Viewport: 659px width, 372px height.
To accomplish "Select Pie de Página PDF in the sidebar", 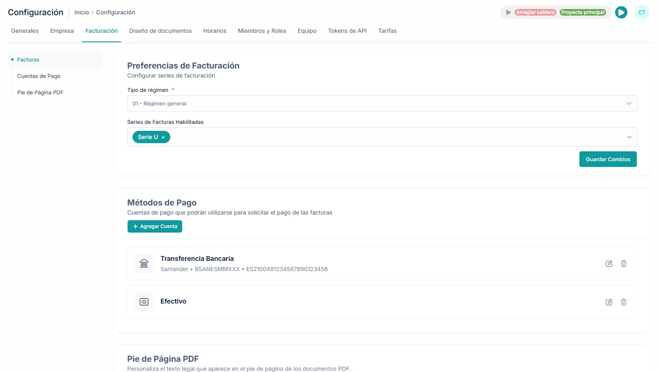I will 40,92.
